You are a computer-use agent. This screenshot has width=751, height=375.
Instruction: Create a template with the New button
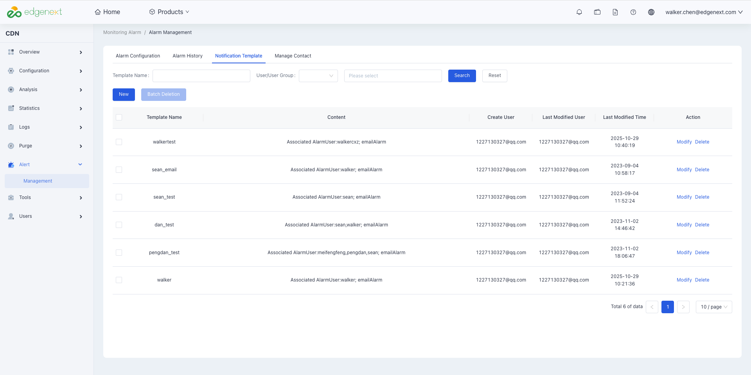[x=124, y=95]
